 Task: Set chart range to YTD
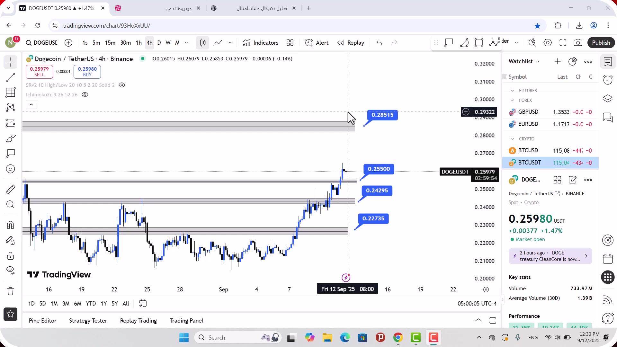tap(91, 304)
